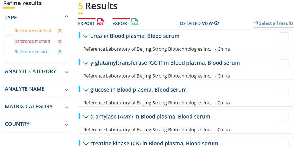This screenshot has width=301, height=148.
Task: Expand the α-amylase (AMY) result chevron
Action: tap(86, 117)
